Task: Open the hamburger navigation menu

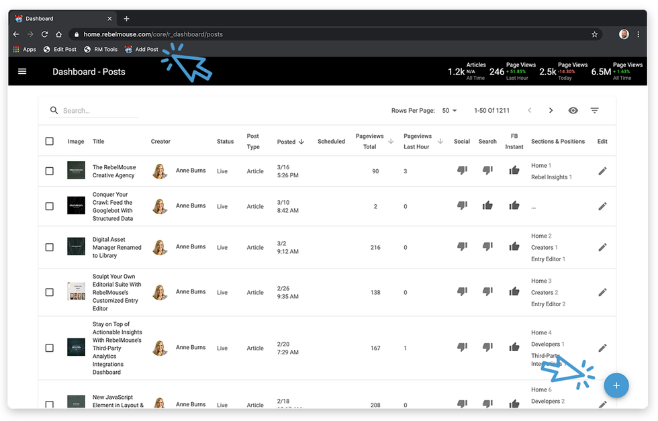Action: point(22,71)
